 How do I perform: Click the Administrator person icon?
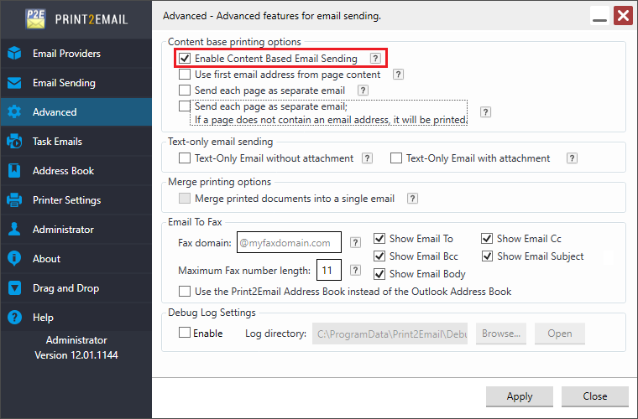(x=14, y=229)
